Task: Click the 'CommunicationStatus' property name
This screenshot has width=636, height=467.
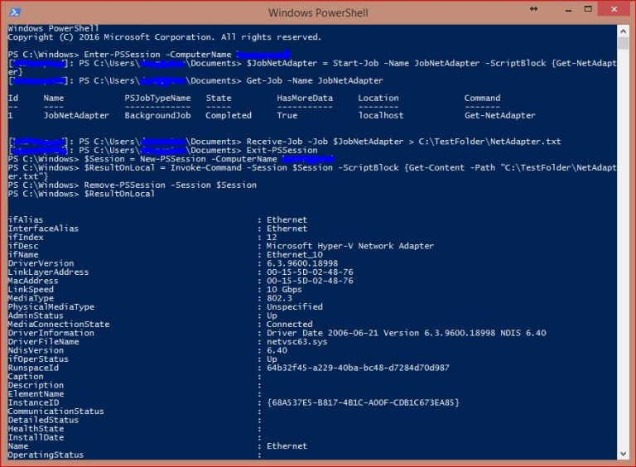Action: [x=56, y=412]
